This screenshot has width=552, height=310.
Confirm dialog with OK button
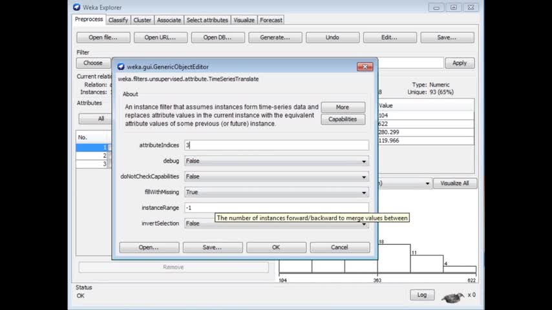click(276, 247)
